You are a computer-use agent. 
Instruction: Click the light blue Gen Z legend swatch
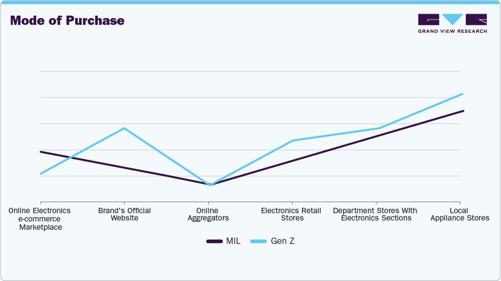259,241
